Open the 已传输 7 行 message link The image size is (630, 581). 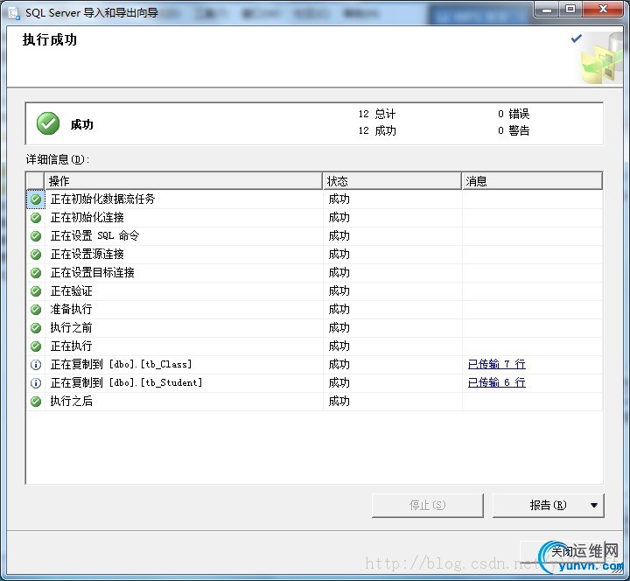click(x=497, y=364)
